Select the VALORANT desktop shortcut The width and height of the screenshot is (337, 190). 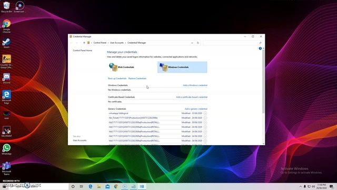[x=6, y=131]
